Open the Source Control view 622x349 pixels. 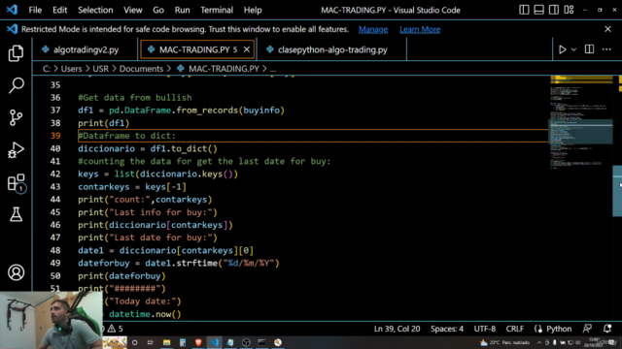[16, 117]
